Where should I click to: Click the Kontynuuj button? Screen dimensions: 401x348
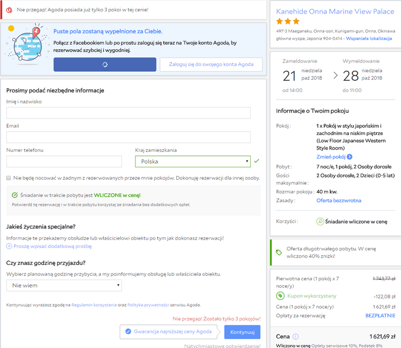tap(242, 332)
